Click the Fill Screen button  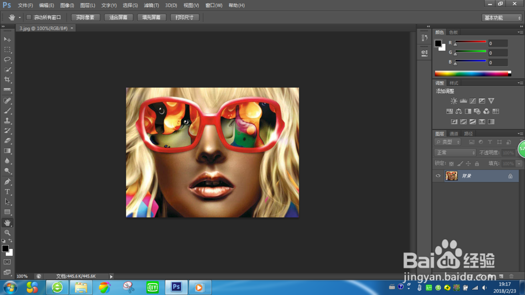(x=151, y=17)
